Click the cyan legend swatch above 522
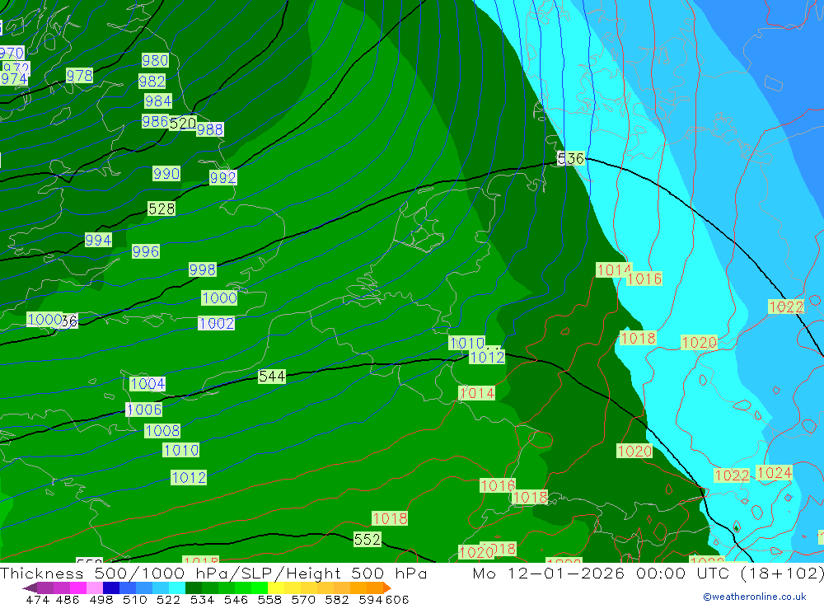 pos(177,588)
